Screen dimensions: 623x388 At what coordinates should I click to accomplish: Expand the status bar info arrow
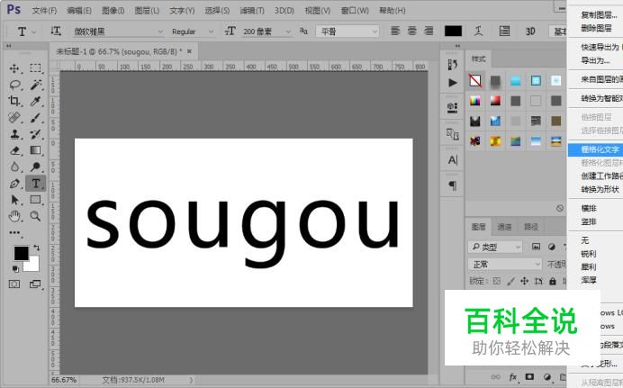click(x=191, y=380)
